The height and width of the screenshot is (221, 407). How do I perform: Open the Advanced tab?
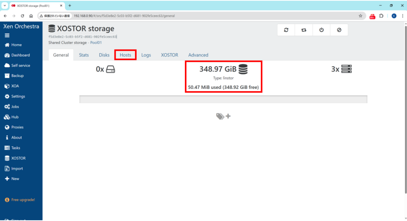pyautogui.click(x=198, y=55)
